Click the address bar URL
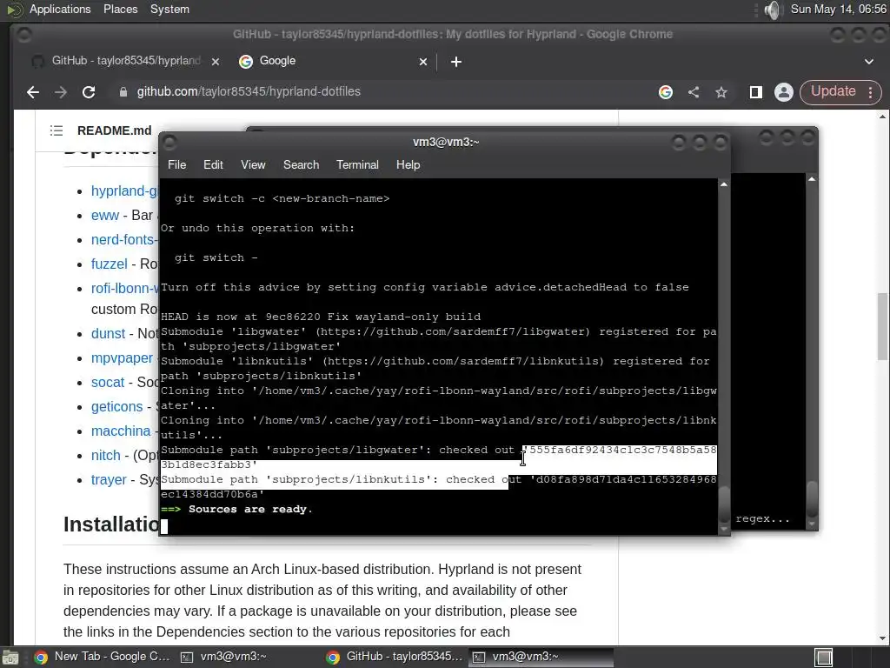The width and height of the screenshot is (890, 668). pos(249,91)
